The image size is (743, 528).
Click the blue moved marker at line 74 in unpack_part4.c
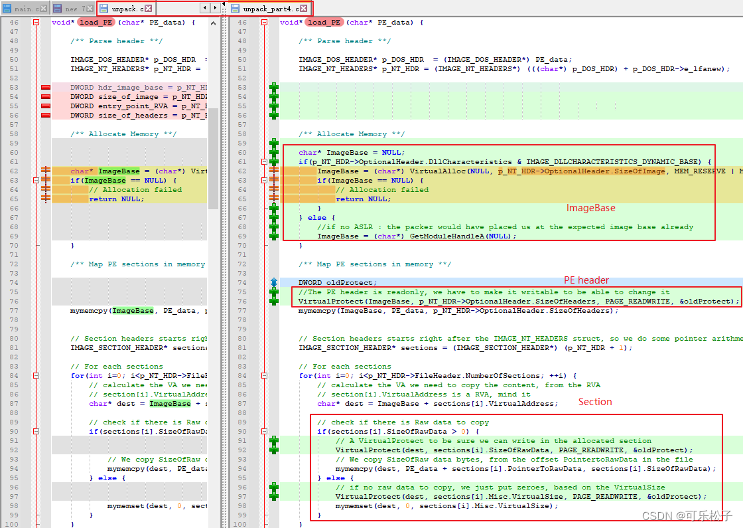point(274,283)
